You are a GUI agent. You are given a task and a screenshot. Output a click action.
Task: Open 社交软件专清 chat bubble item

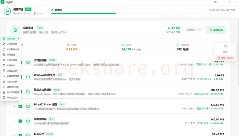pos(11,49)
